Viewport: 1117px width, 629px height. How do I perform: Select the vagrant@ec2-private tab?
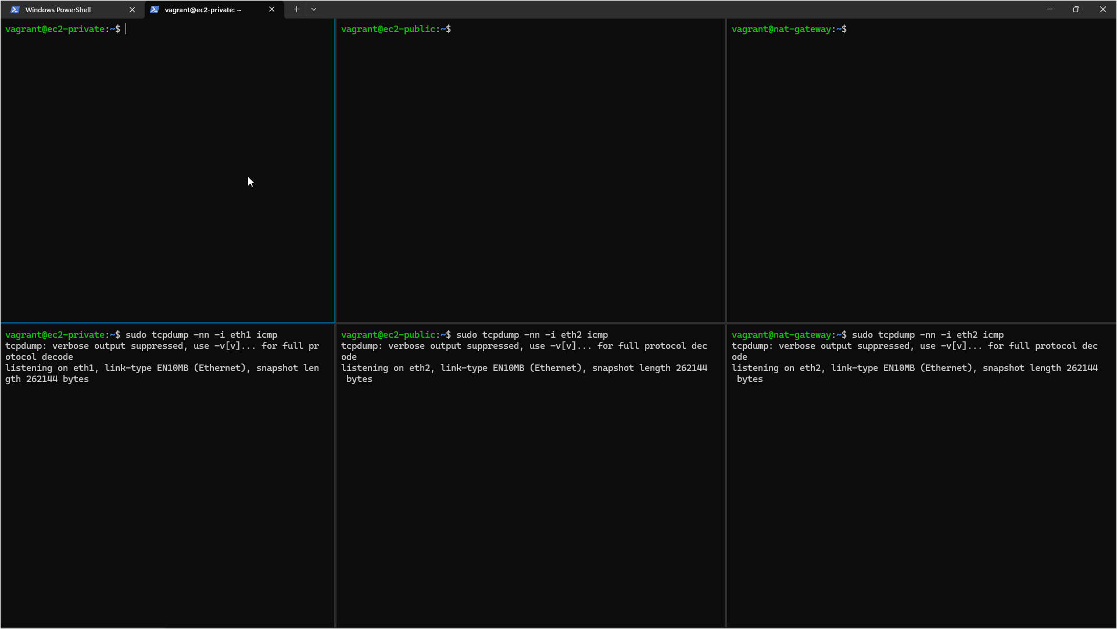pyautogui.click(x=203, y=9)
